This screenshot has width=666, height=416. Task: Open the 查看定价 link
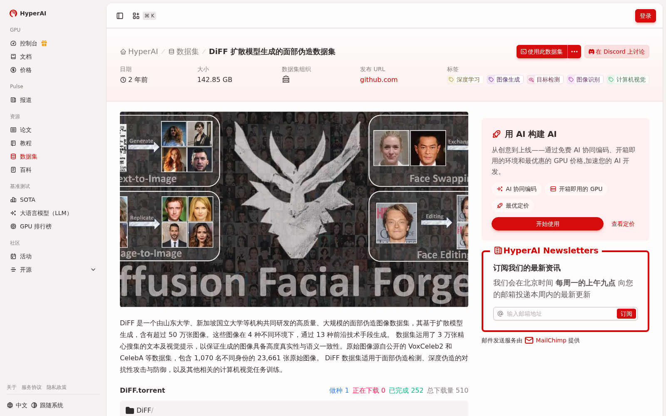click(x=623, y=224)
